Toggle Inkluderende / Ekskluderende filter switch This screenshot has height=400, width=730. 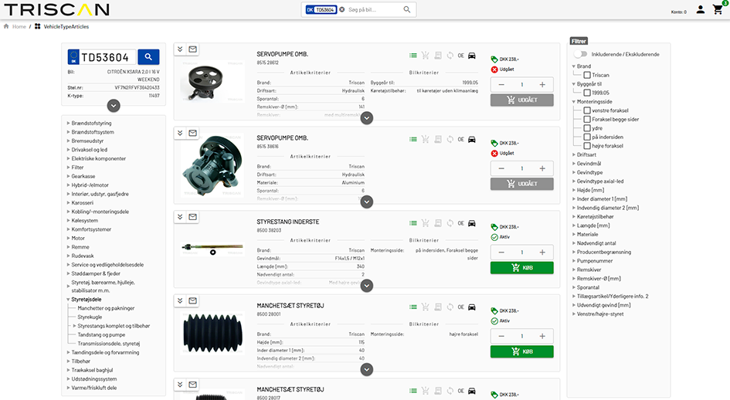point(580,54)
